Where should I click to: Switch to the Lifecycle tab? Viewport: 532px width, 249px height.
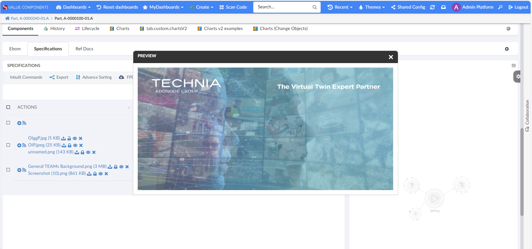click(x=87, y=29)
